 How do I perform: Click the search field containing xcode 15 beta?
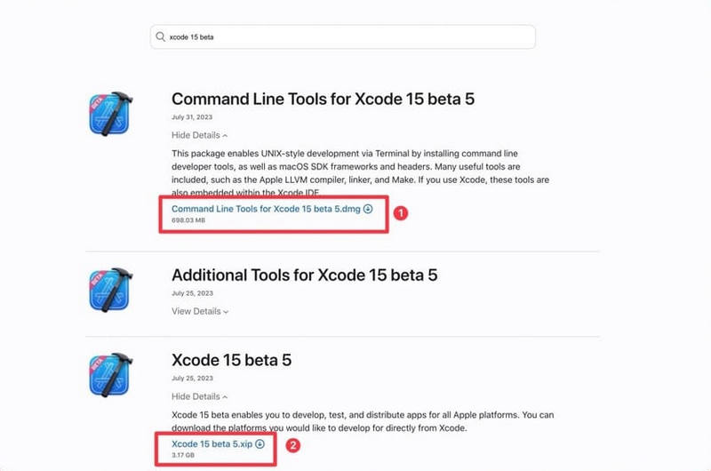coord(343,36)
